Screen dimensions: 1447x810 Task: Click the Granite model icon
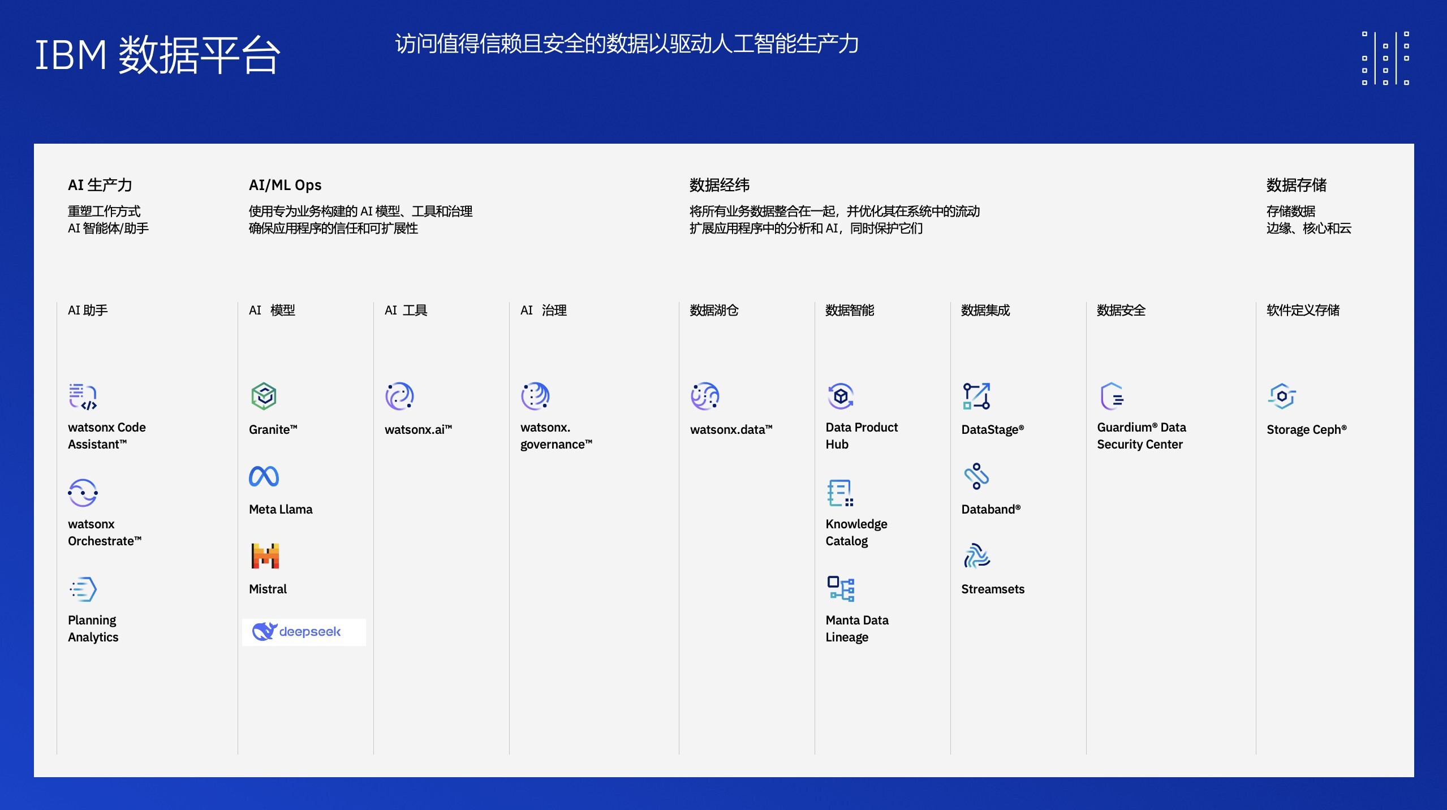264,396
